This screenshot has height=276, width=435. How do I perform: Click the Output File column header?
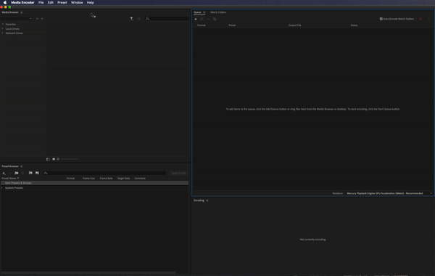pos(294,25)
